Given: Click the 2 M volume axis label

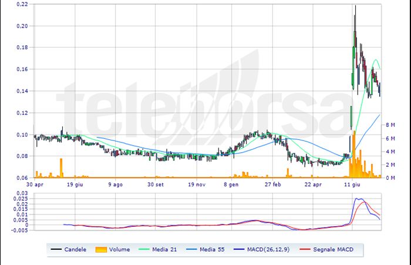Looking at the screenshot, I should point(390,165).
